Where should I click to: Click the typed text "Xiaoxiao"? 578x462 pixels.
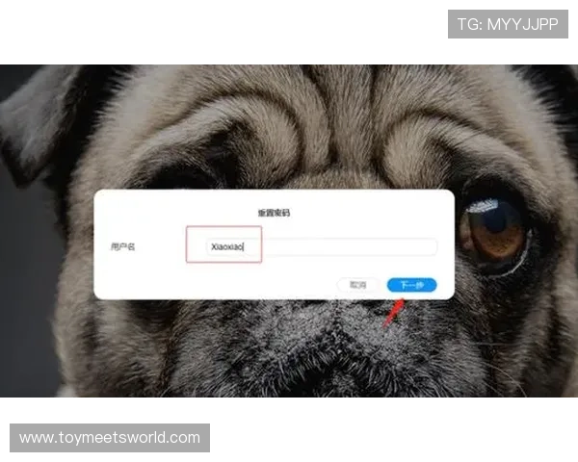click(x=227, y=247)
